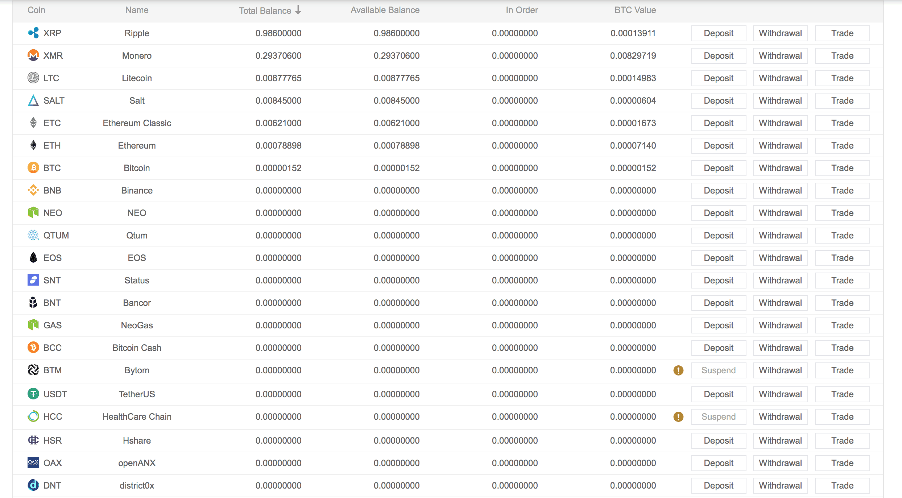Open Withdrawal for HealthCare Chain HCC

[x=781, y=417]
